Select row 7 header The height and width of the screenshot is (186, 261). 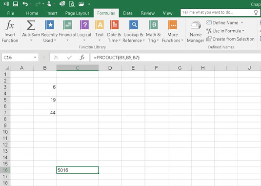point(5,113)
